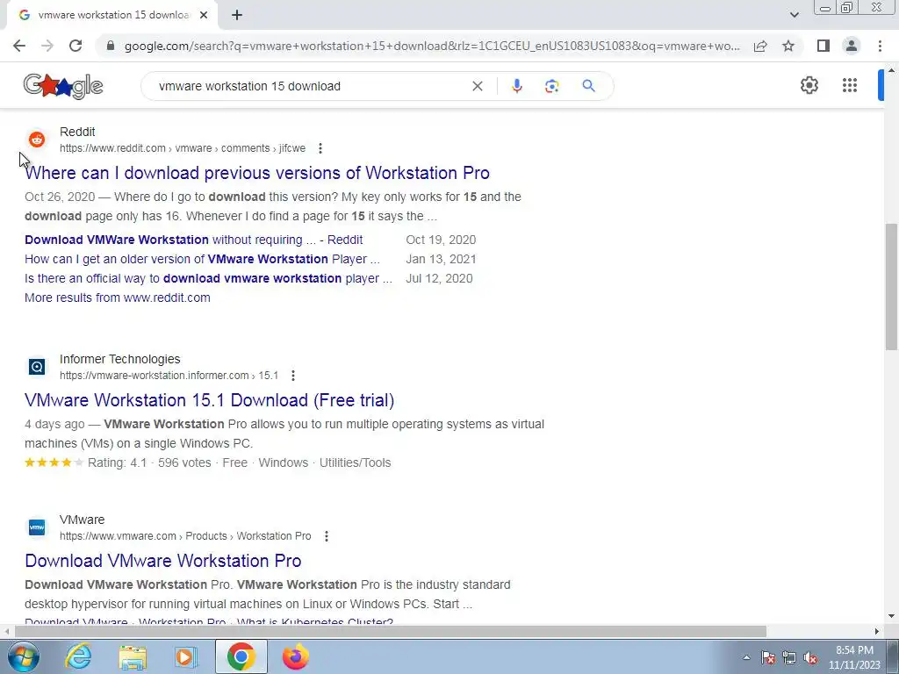View site information via the padlock icon
This screenshot has width=899, height=674.
pos(111,46)
